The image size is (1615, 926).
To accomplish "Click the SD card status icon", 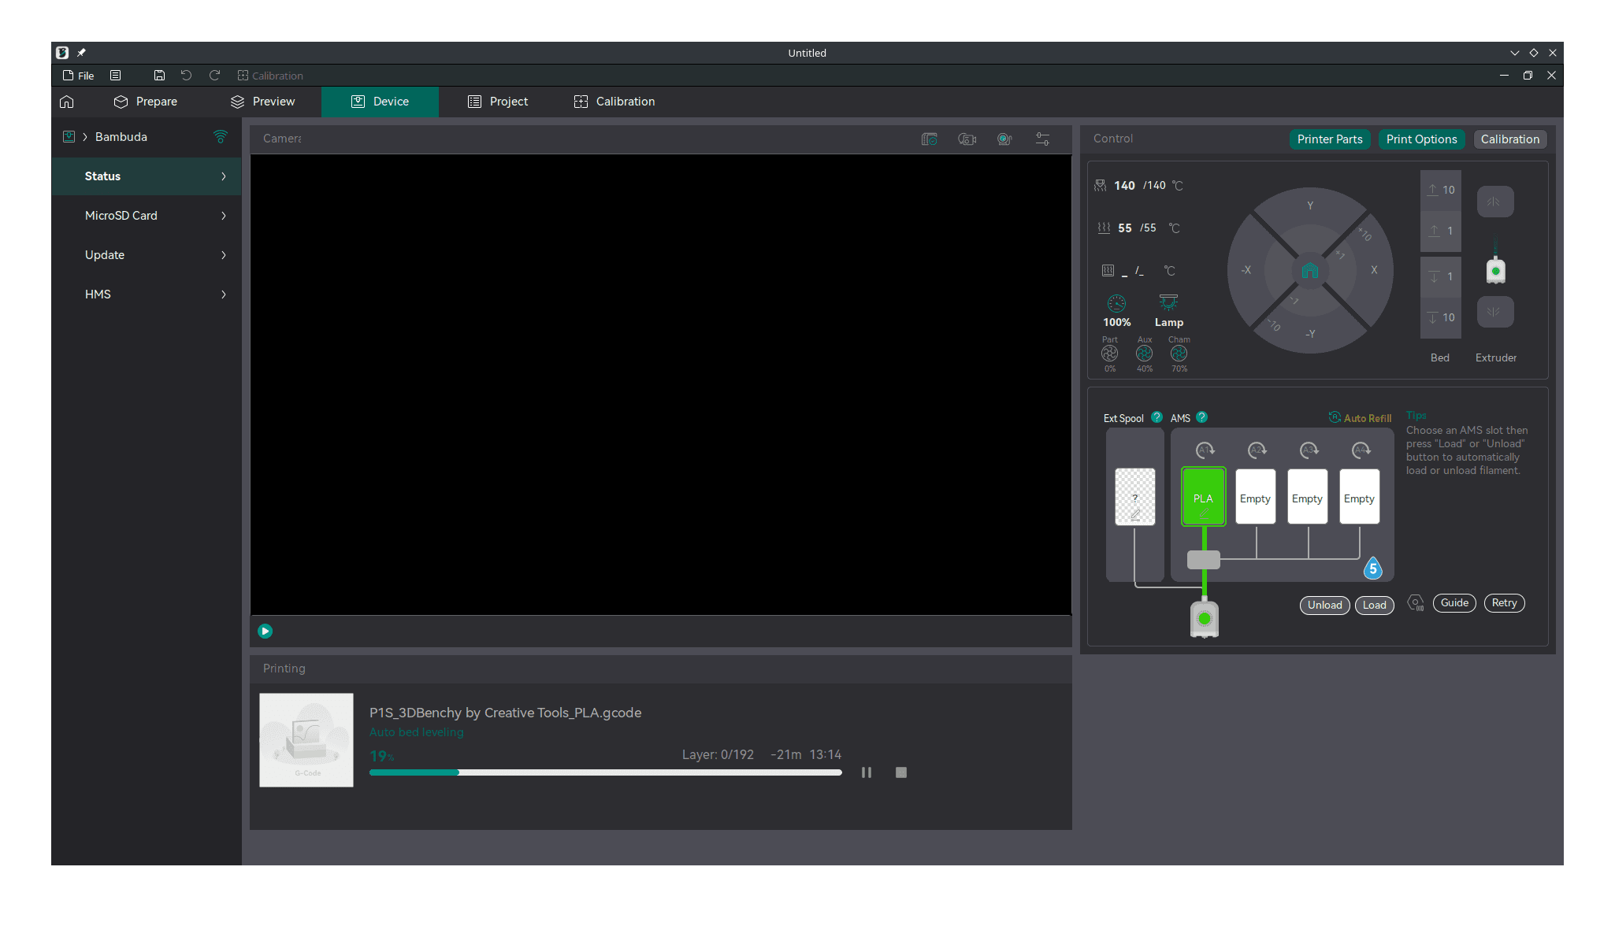I will click(929, 139).
